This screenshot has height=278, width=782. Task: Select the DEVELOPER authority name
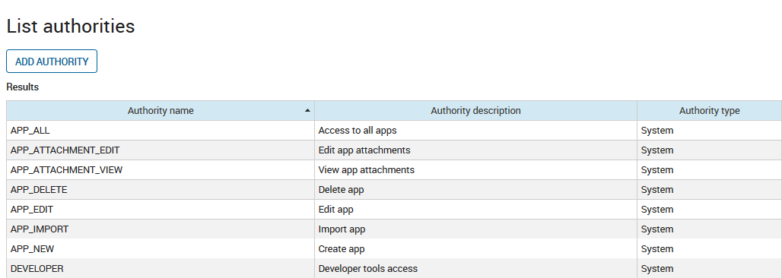[37, 269]
